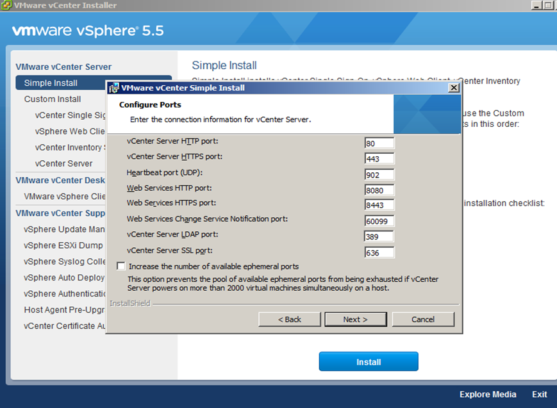Click the vCenter Server LDAP port field
This screenshot has height=408, width=557.
tap(379, 236)
